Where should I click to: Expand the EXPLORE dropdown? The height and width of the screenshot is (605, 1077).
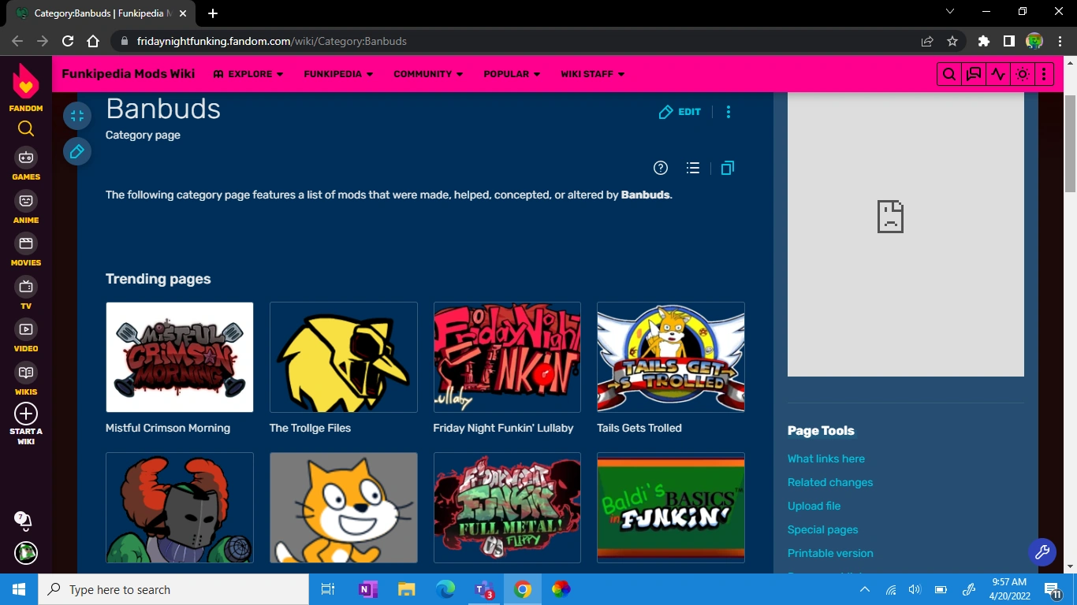(x=248, y=73)
